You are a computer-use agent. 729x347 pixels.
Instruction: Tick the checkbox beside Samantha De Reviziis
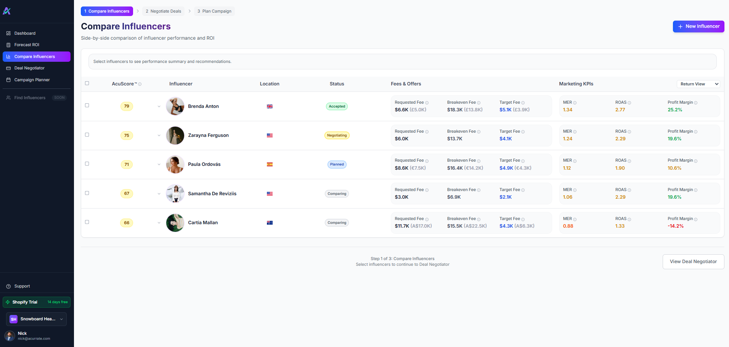pyautogui.click(x=87, y=193)
